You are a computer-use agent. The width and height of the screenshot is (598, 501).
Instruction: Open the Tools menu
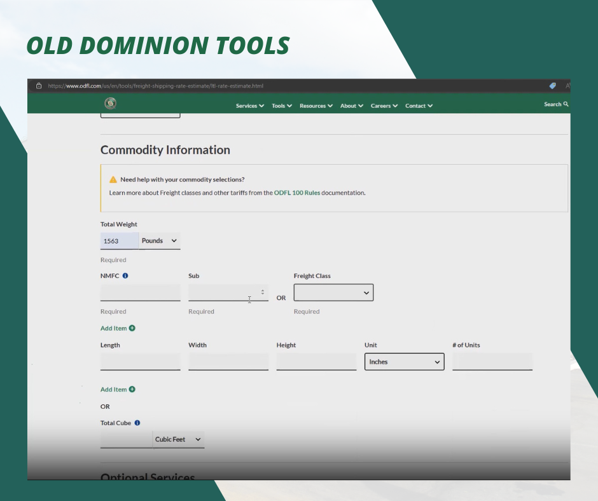(x=282, y=106)
